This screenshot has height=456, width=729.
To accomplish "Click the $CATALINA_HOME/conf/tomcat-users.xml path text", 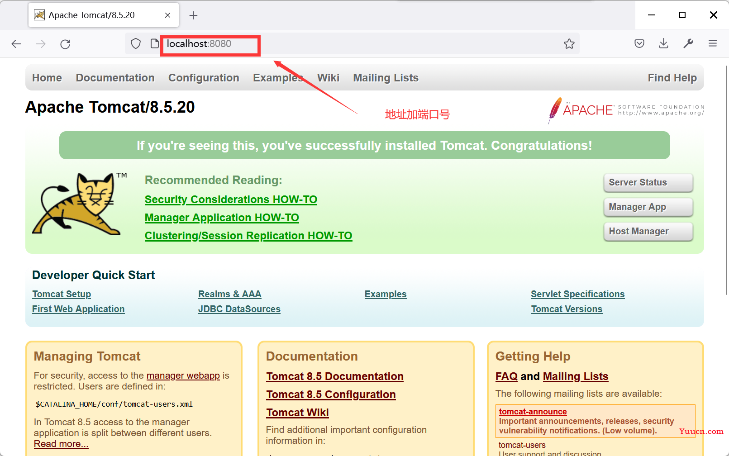I will tap(114, 404).
